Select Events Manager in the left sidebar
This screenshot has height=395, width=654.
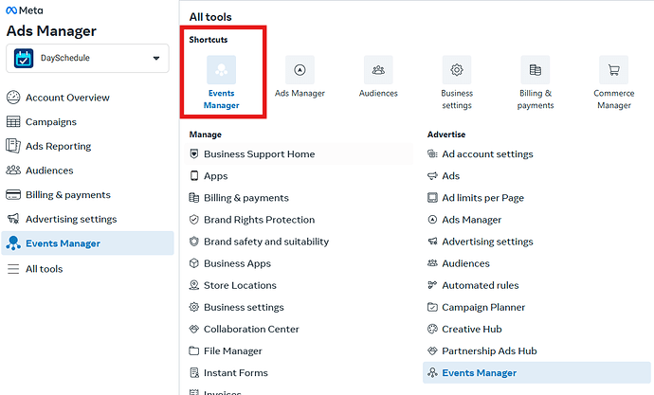(87, 243)
